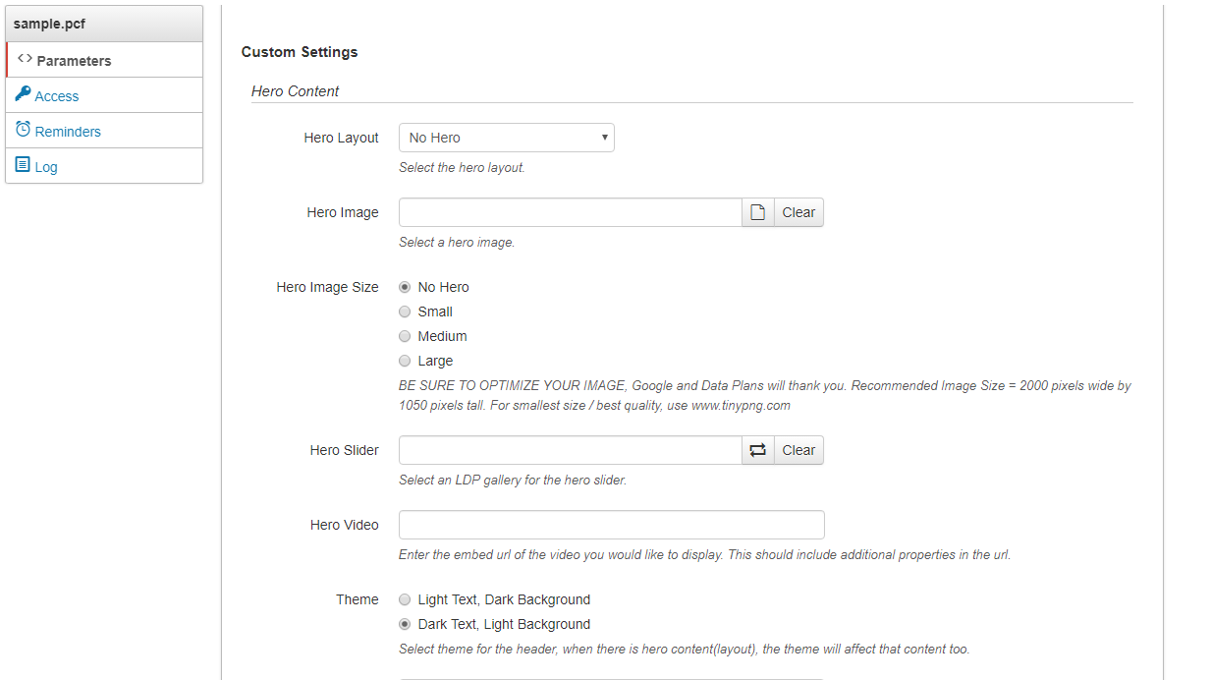Open the Parameters panel via its code icon
This screenshot has width=1211, height=680.
24,59
